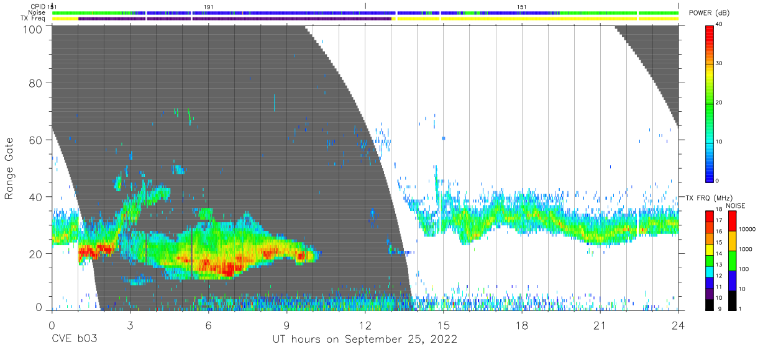Pick the green segment of TX FRQ bar
763x352 pixels.
[710, 261]
